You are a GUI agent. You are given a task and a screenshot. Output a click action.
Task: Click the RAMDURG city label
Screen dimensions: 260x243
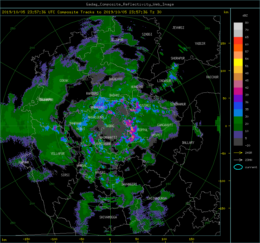(x=92, y=94)
